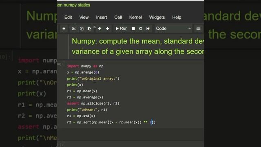Click the line print("\nOriginal array:")
261x147 pixels.
click(x=93, y=78)
